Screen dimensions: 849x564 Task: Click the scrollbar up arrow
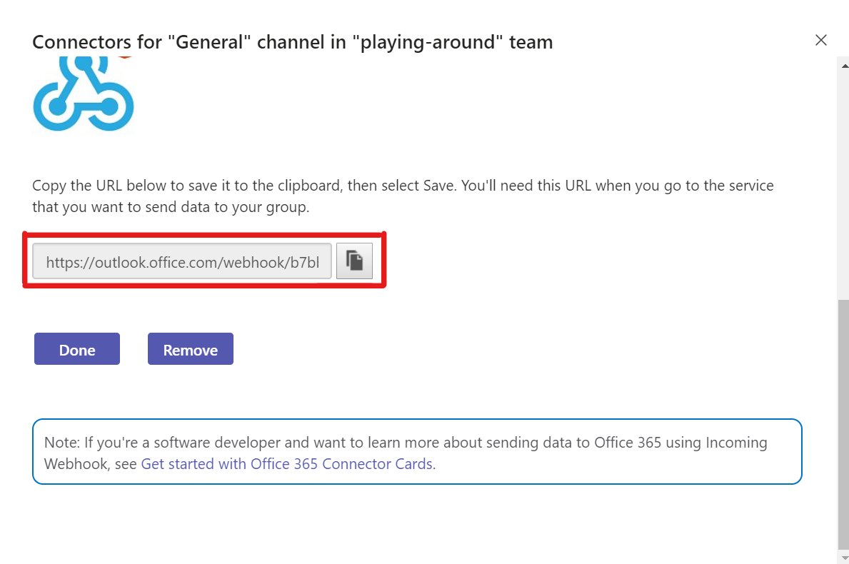[x=843, y=64]
